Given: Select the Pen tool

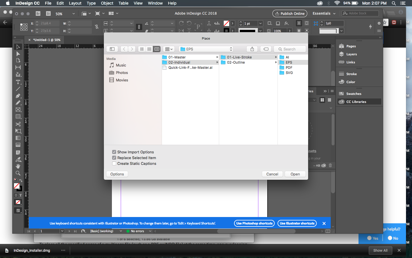Looking at the screenshot, I should (18, 96).
